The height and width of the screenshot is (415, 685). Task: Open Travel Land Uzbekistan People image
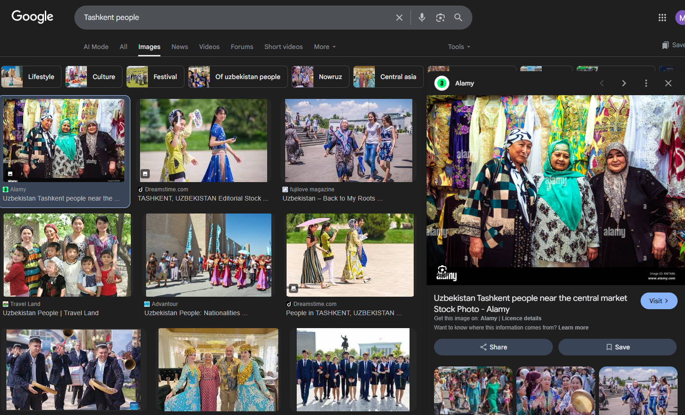point(67,255)
